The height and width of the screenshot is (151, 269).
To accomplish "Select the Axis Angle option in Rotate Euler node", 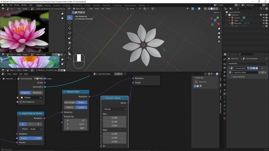I will (x=70, y=102).
